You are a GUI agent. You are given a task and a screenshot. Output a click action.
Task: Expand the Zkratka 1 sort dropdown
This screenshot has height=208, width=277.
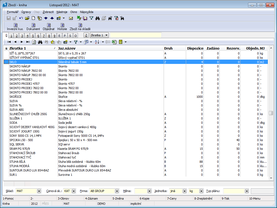click(x=106, y=35)
